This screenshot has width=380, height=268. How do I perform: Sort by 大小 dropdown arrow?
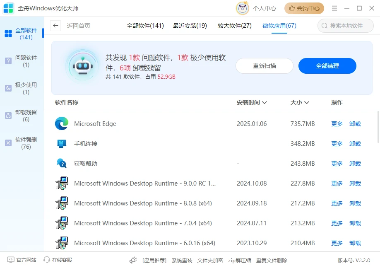point(307,103)
